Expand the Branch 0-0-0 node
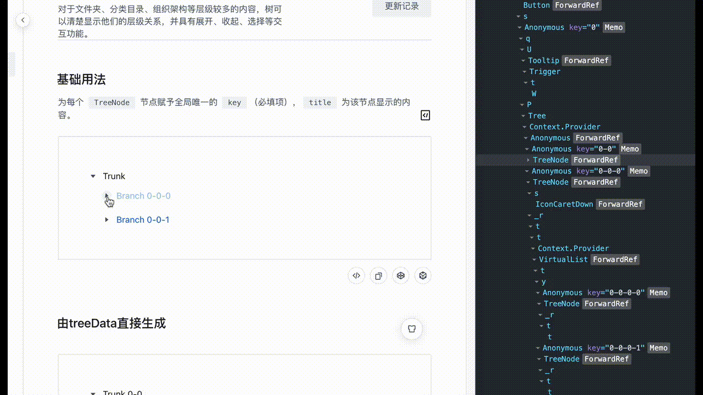 [x=106, y=196]
